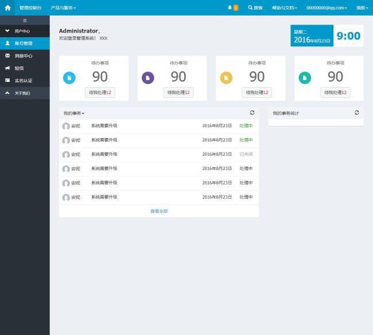Viewport: 373px width, 335px height.
Task: Collapse the 用户中心 section chevron
Action: point(7,30)
